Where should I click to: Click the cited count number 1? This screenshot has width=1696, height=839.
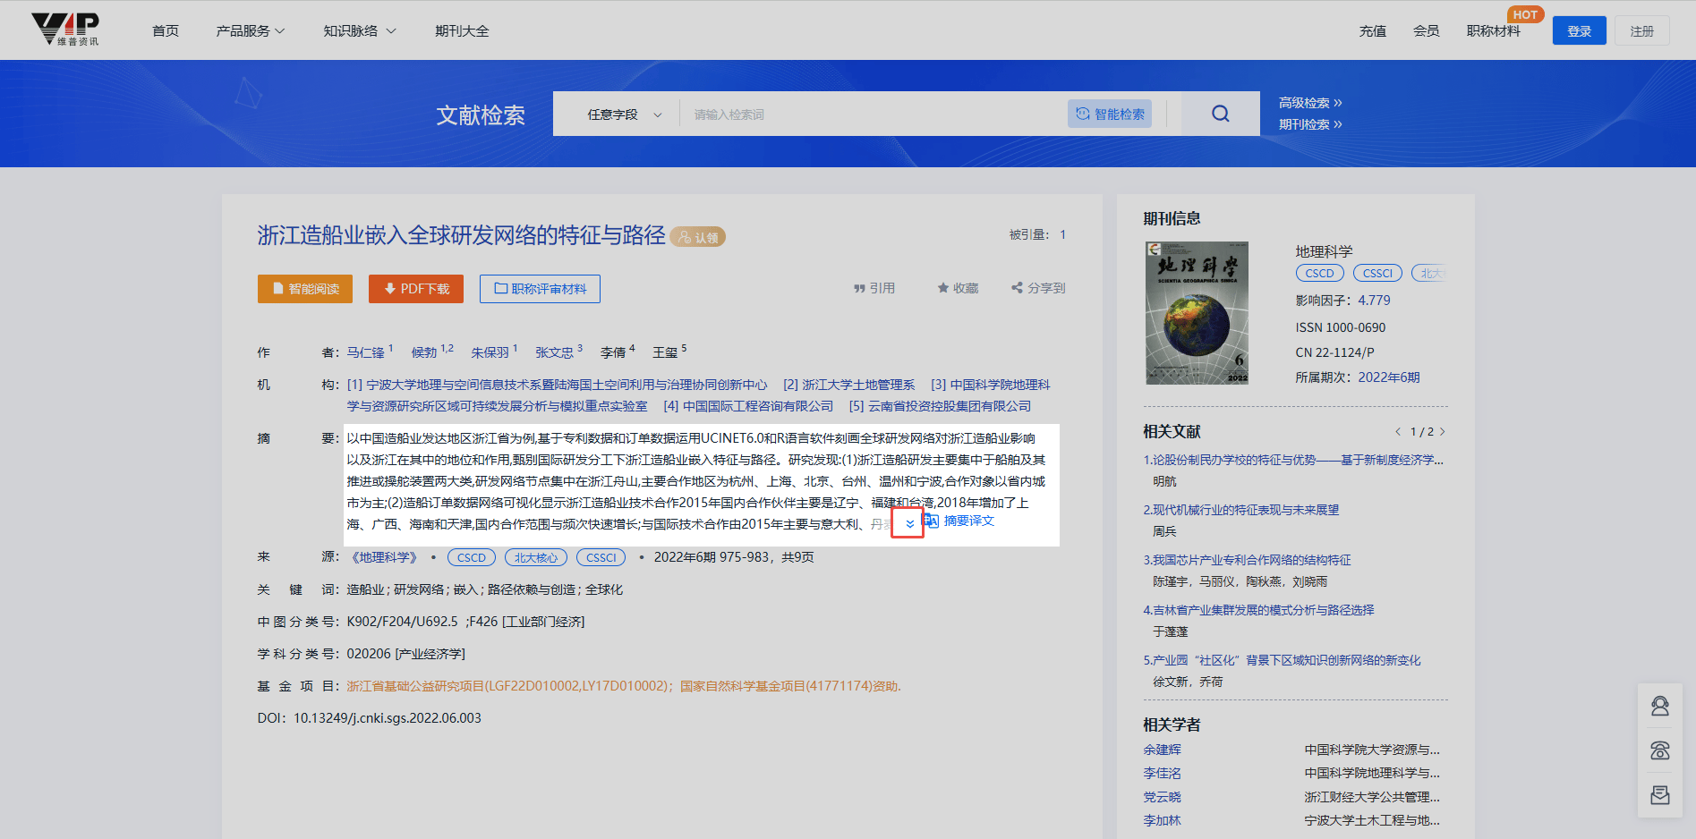tap(1063, 234)
